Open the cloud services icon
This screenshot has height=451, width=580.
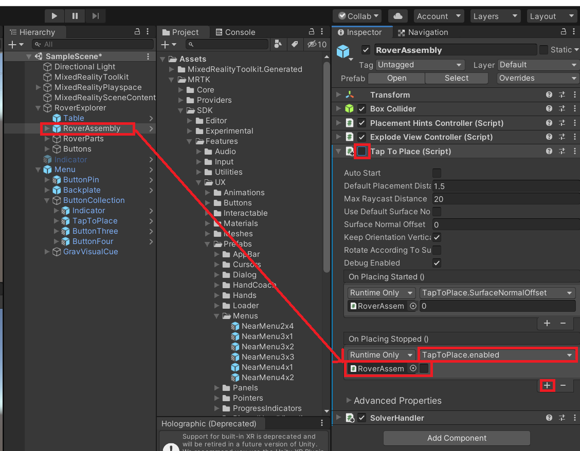(x=397, y=16)
